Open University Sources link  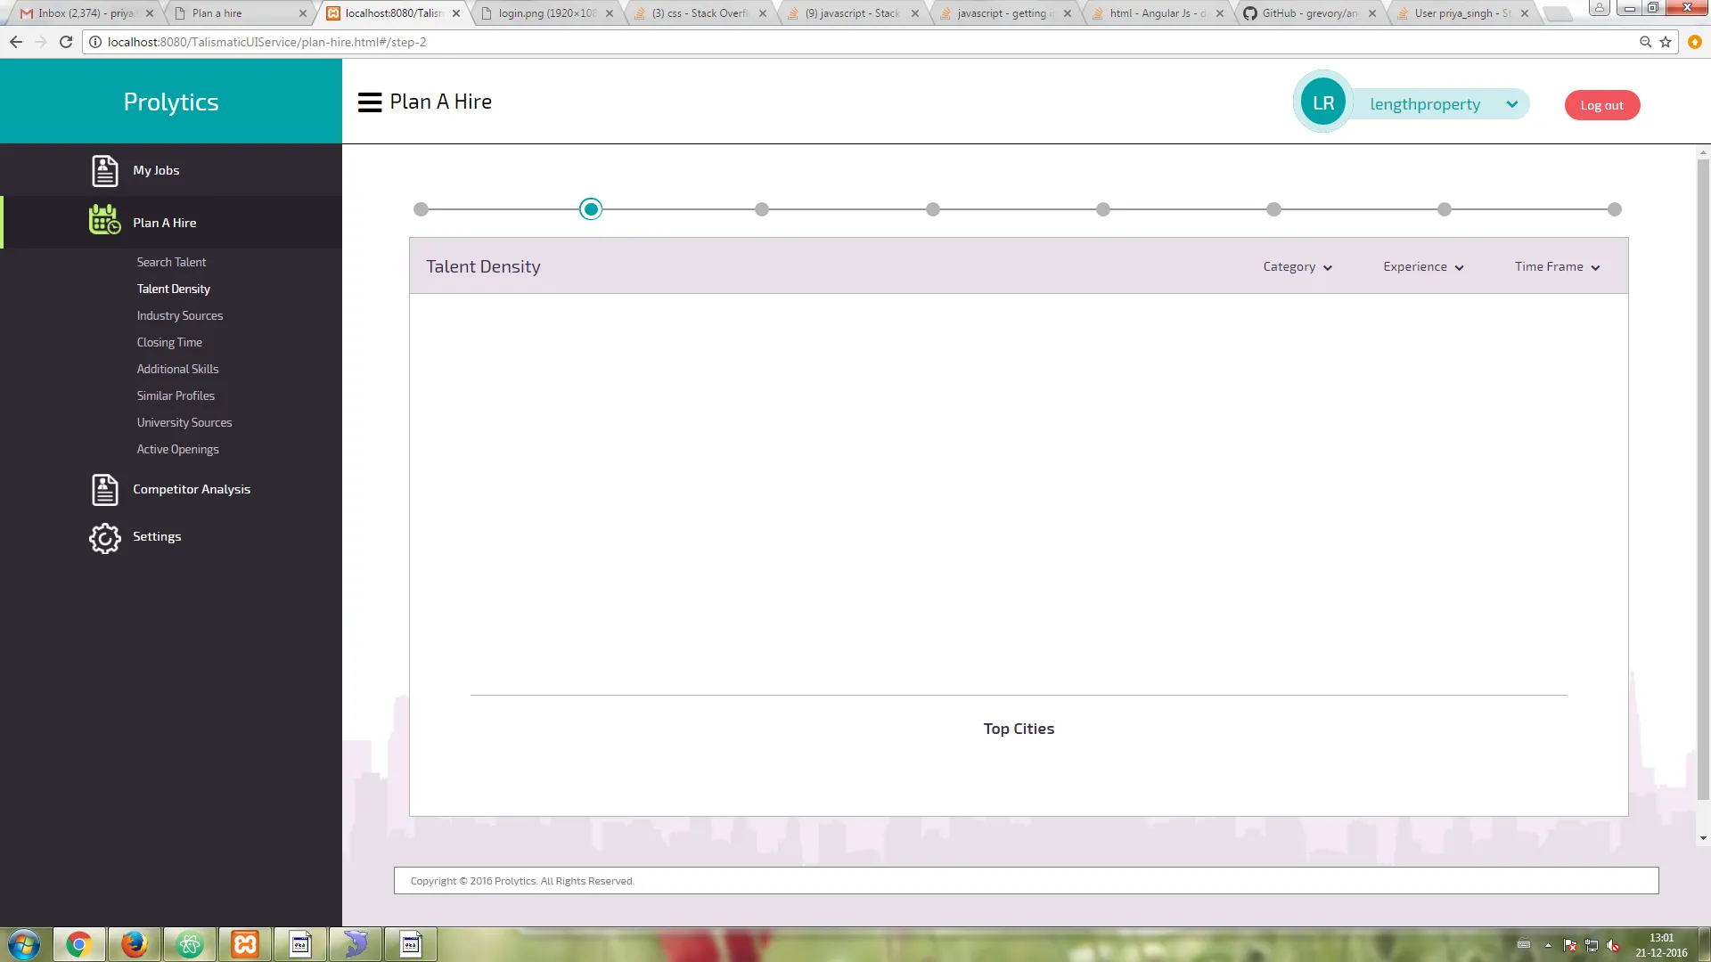click(x=184, y=423)
